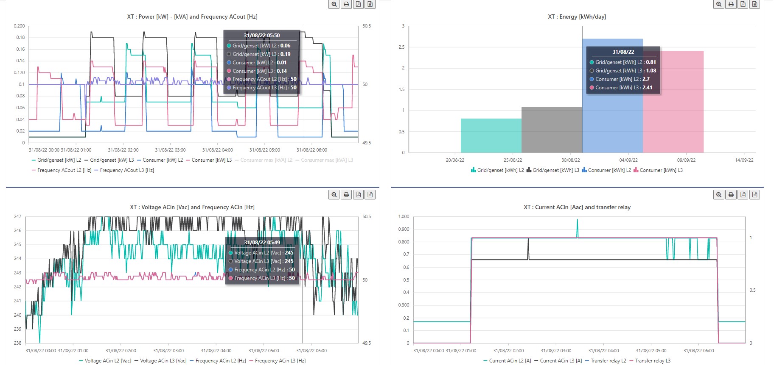This screenshot has height=365, width=774.
Task: Hide Current ACin L2 [A] series
Action: [x=507, y=361]
